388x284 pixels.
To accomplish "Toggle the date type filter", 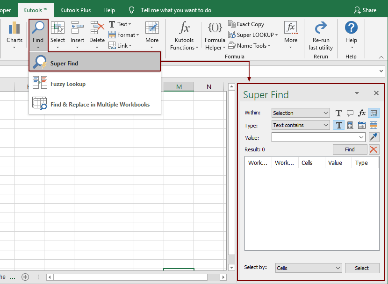I will 362,125.
